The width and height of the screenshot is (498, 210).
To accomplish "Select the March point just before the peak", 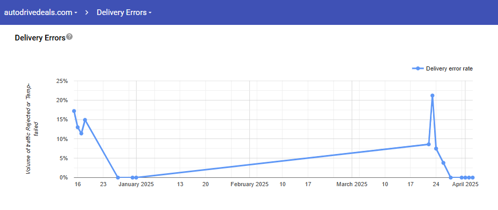I will (x=428, y=144).
